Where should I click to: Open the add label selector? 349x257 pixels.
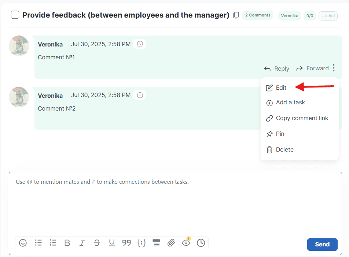click(328, 16)
